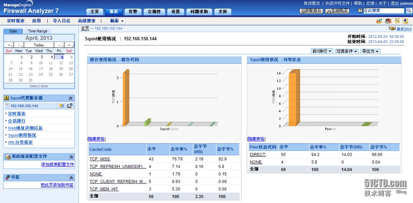Click the 解析DNS link
This screenshot has width=413, height=203.
click(x=404, y=29)
